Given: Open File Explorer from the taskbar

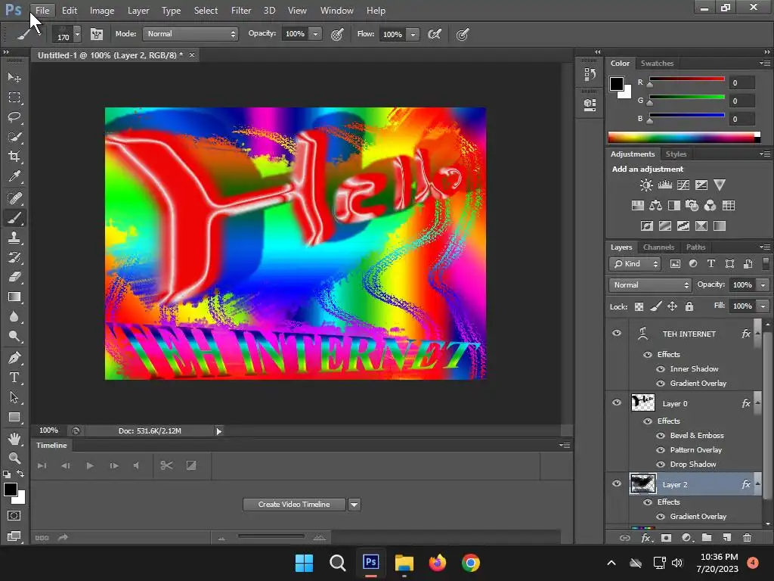Looking at the screenshot, I should pyautogui.click(x=404, y=563).
